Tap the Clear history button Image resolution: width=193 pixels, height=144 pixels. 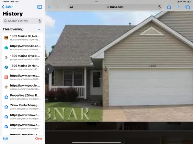pos(39,139)
